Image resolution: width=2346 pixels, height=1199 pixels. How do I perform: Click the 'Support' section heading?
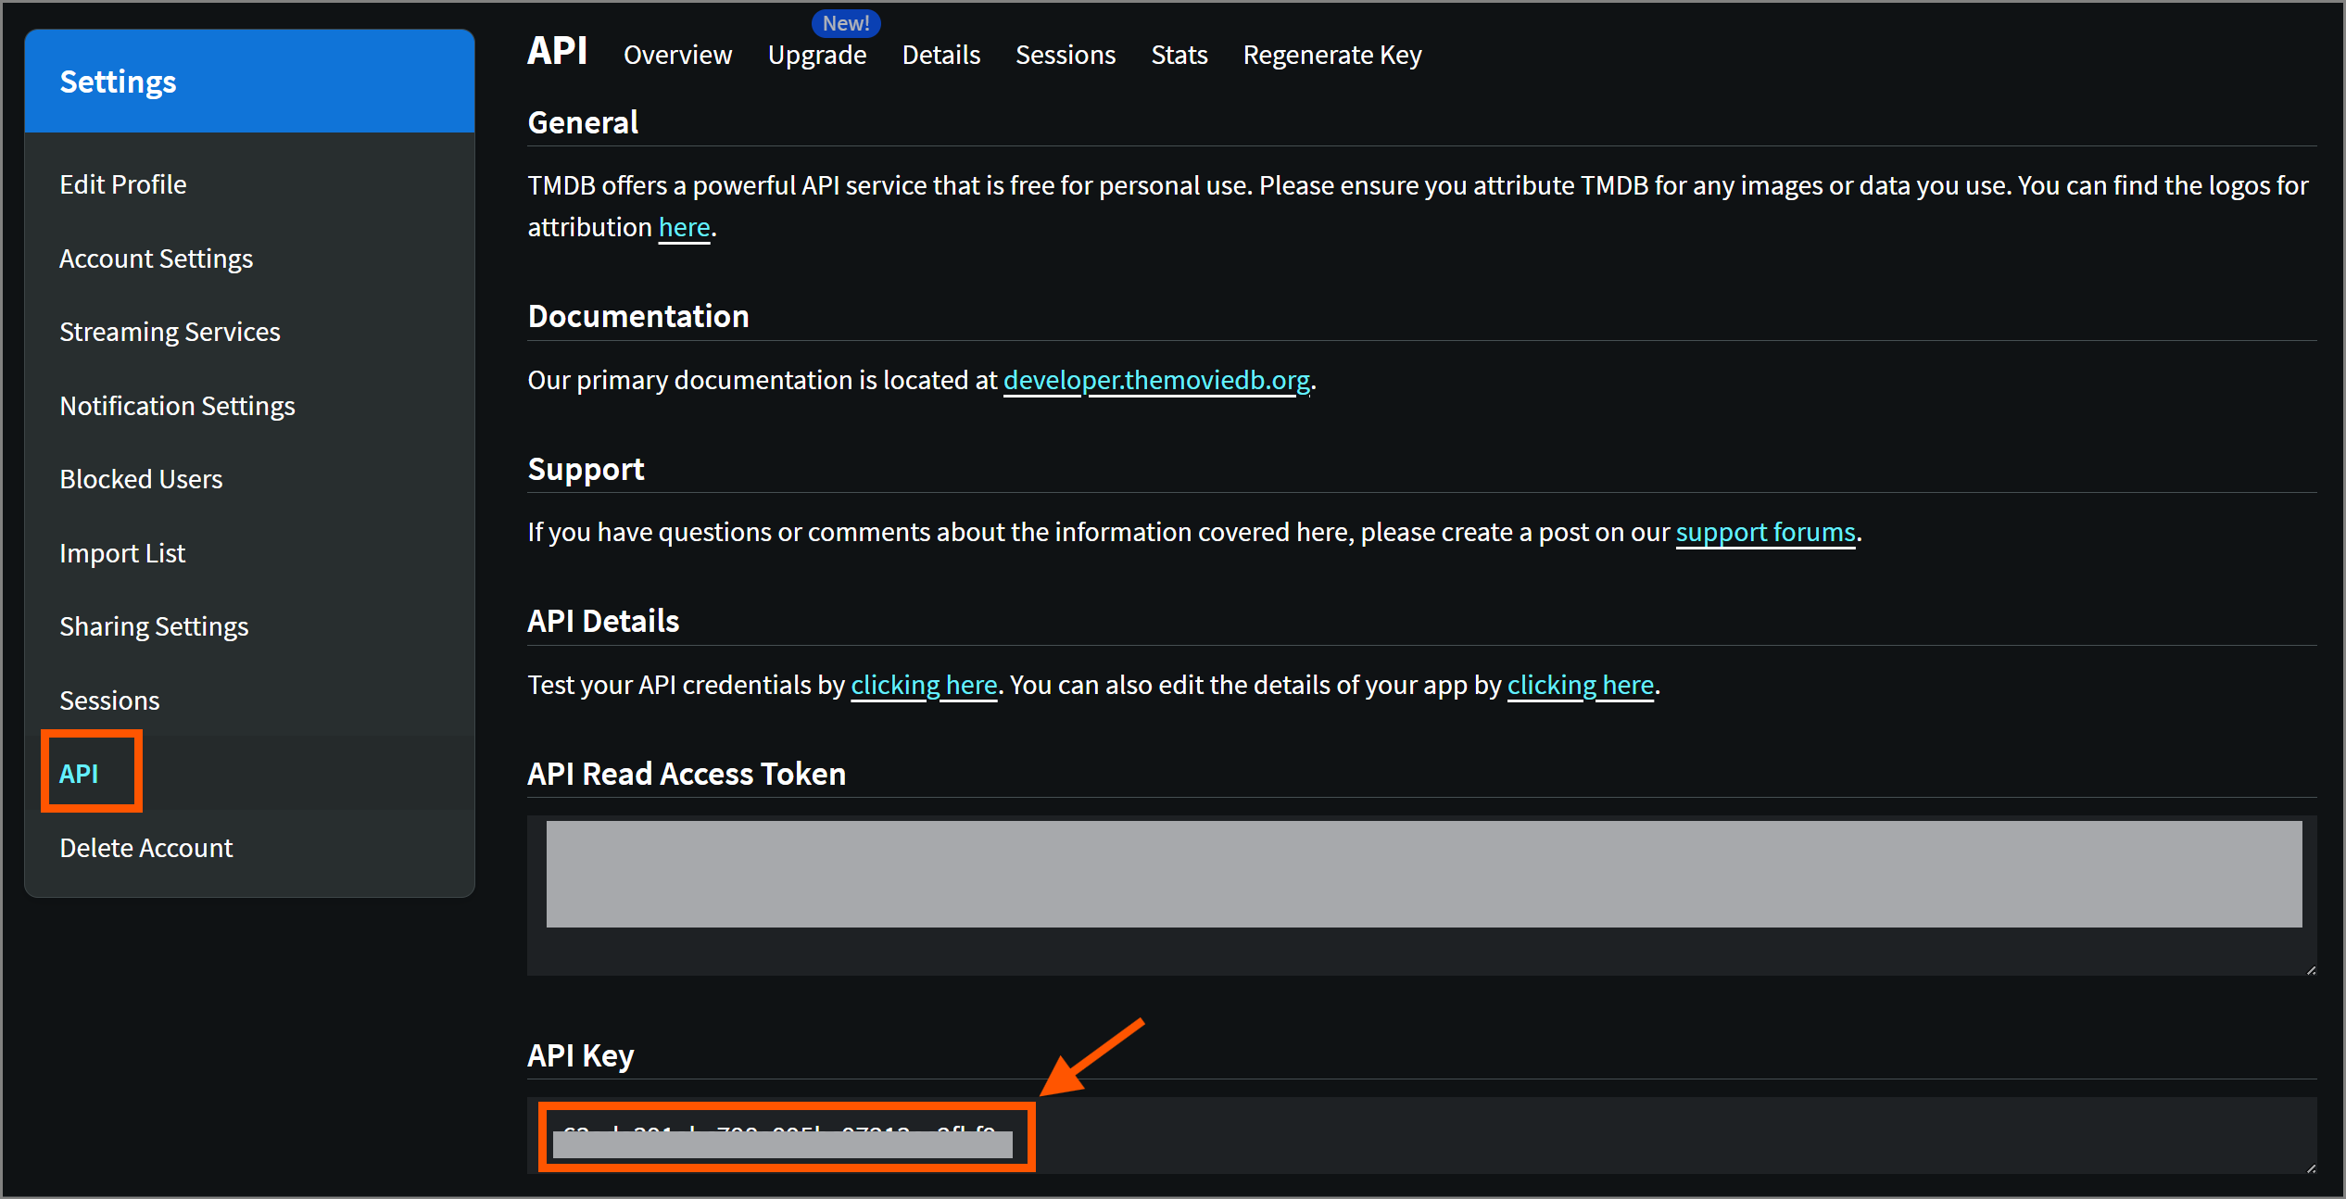586,469
